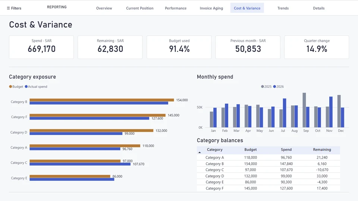Screen dimensions: 358x201
Task: Select the Category C table row label
Action: pos(215,170)
